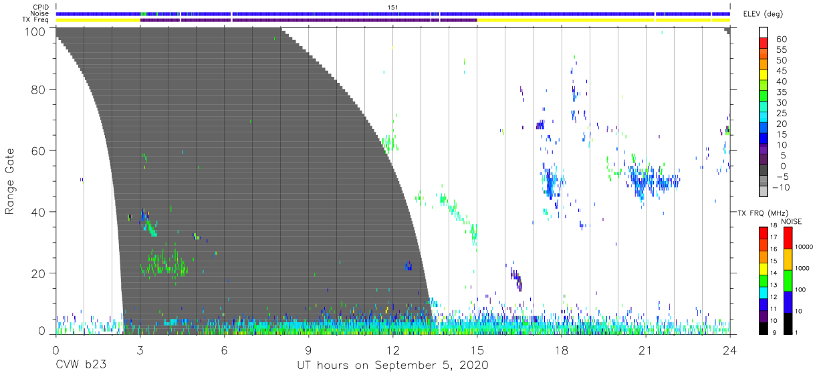Click the 6 tick on the UT hours axis

pyautogui.click(x=224, y=350)
